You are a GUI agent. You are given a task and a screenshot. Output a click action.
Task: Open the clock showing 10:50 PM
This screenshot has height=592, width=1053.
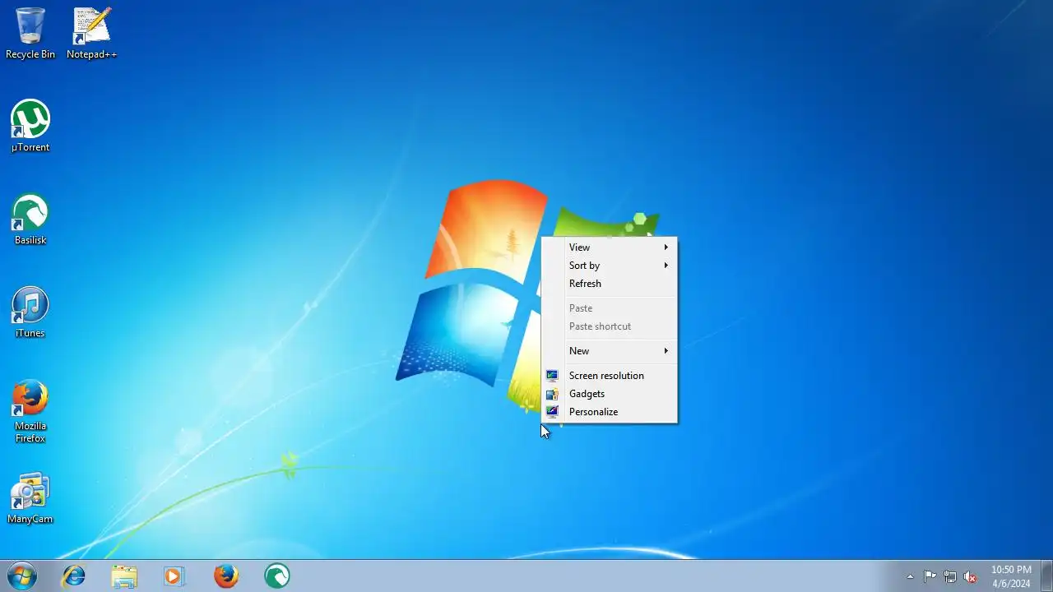click(x=1011, y=576)
